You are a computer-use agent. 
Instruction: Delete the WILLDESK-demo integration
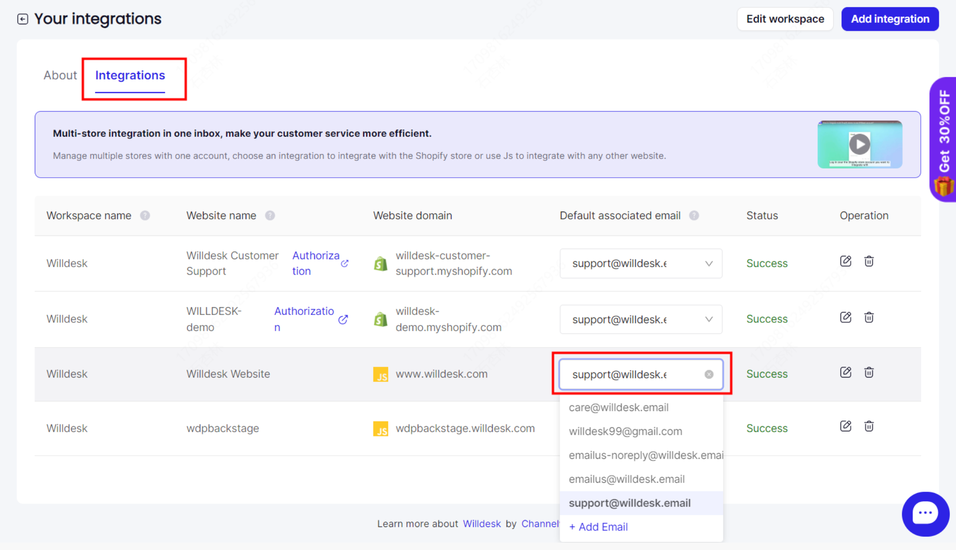[x=869, y=317]
